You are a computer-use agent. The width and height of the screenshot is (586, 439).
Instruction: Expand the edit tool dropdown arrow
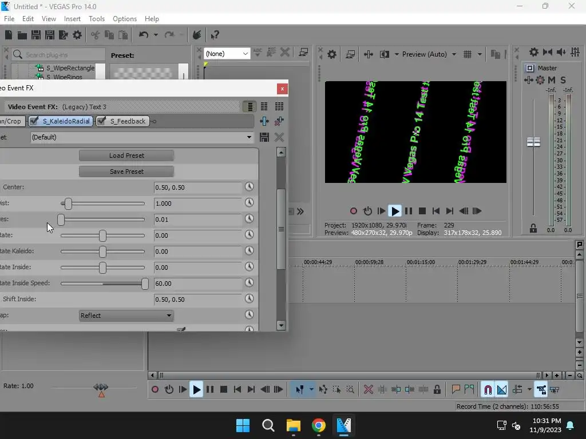click(311, 390)
